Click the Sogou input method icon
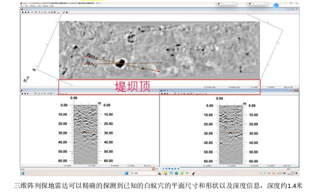The image size is (313, 195). (x=153, y=168)
